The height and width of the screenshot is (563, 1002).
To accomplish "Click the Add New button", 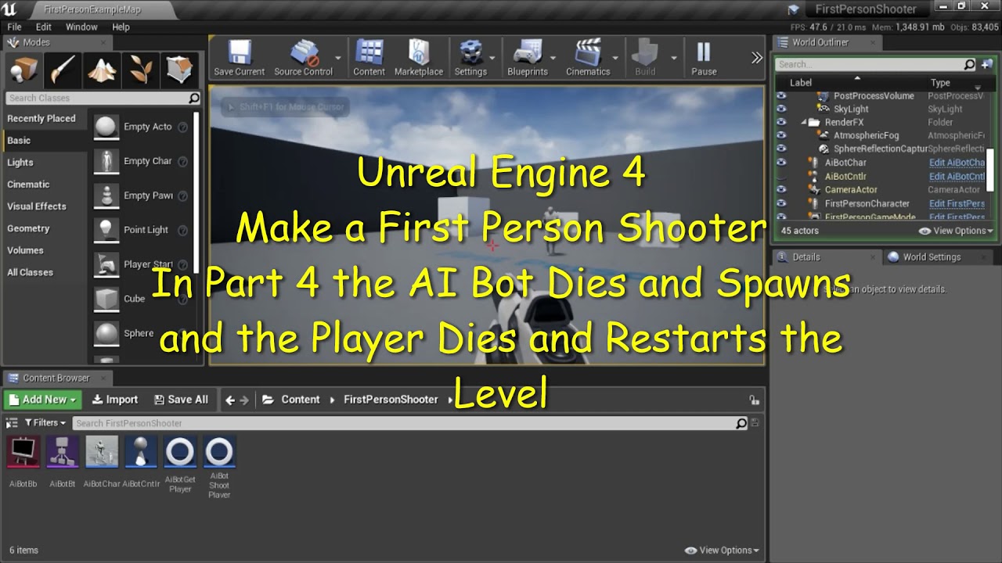I will (x=43, y=400).
